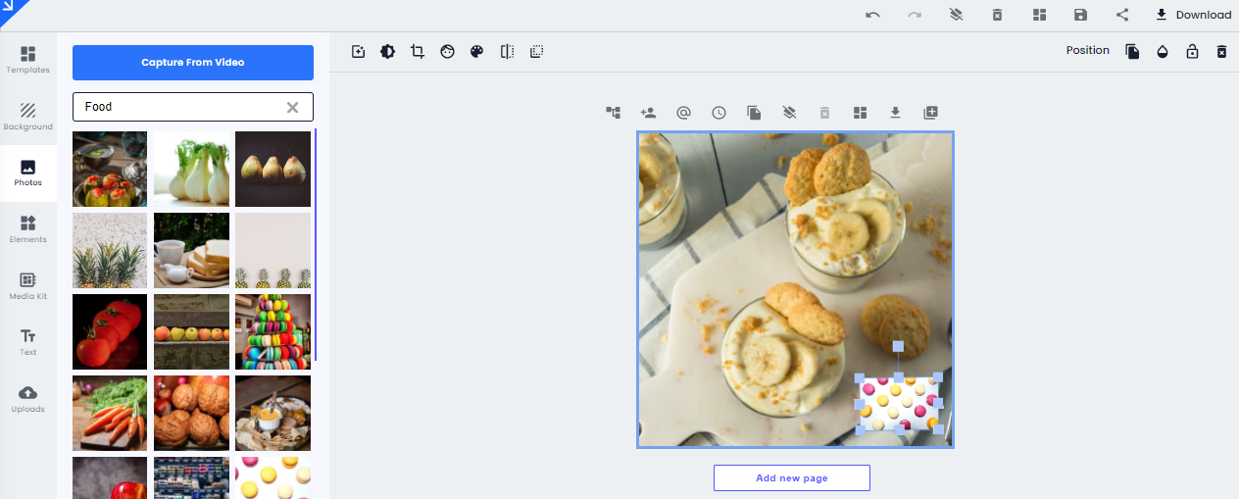Click the replace image icon
This screenshot has height=499, width=1239.
(359, 51)
